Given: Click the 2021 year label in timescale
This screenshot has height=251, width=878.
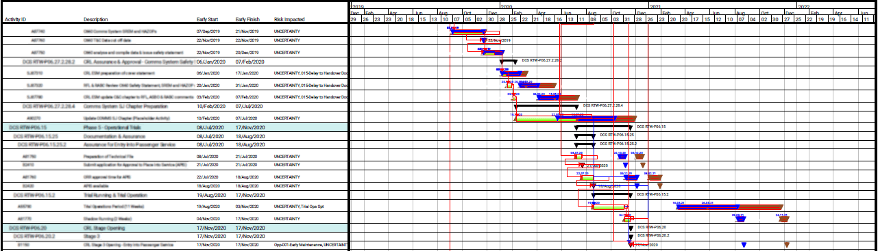Looking at the screenshot, I should [x=656, y=5].
